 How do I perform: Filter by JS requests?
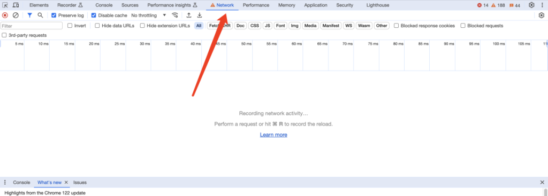[268, 26]
